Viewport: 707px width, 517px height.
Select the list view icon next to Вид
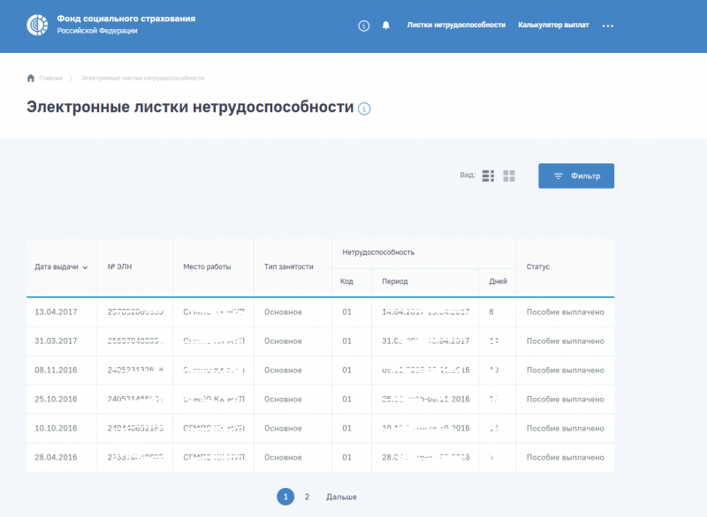tap(488, 176)
